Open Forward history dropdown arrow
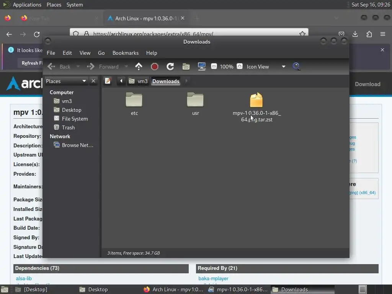Image resolution: width=392 pixels, height=294 pixels. coord(126,67)
